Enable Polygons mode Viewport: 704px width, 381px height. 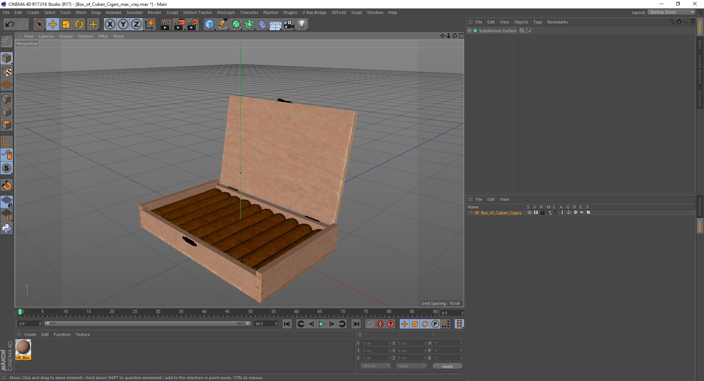pyautogui.click(x=7, y=125)
